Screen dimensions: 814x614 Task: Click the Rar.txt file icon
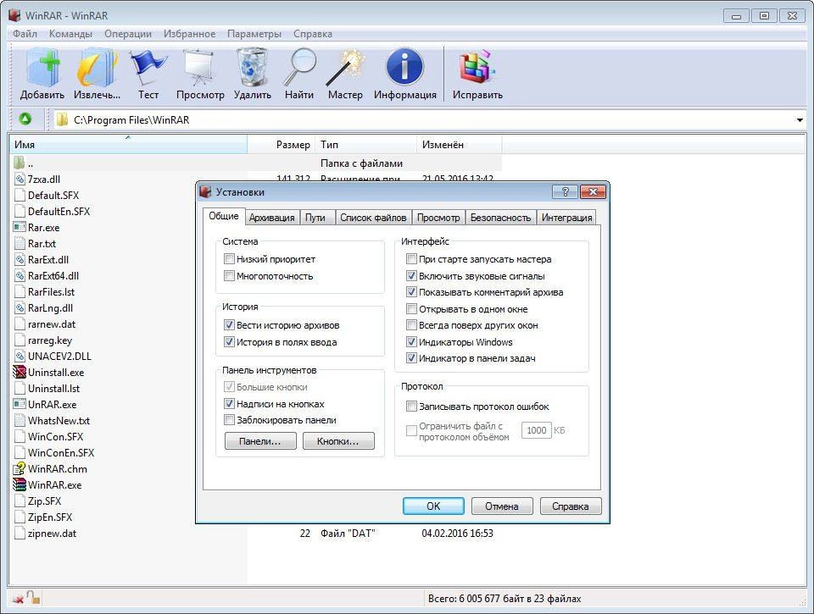20,243
